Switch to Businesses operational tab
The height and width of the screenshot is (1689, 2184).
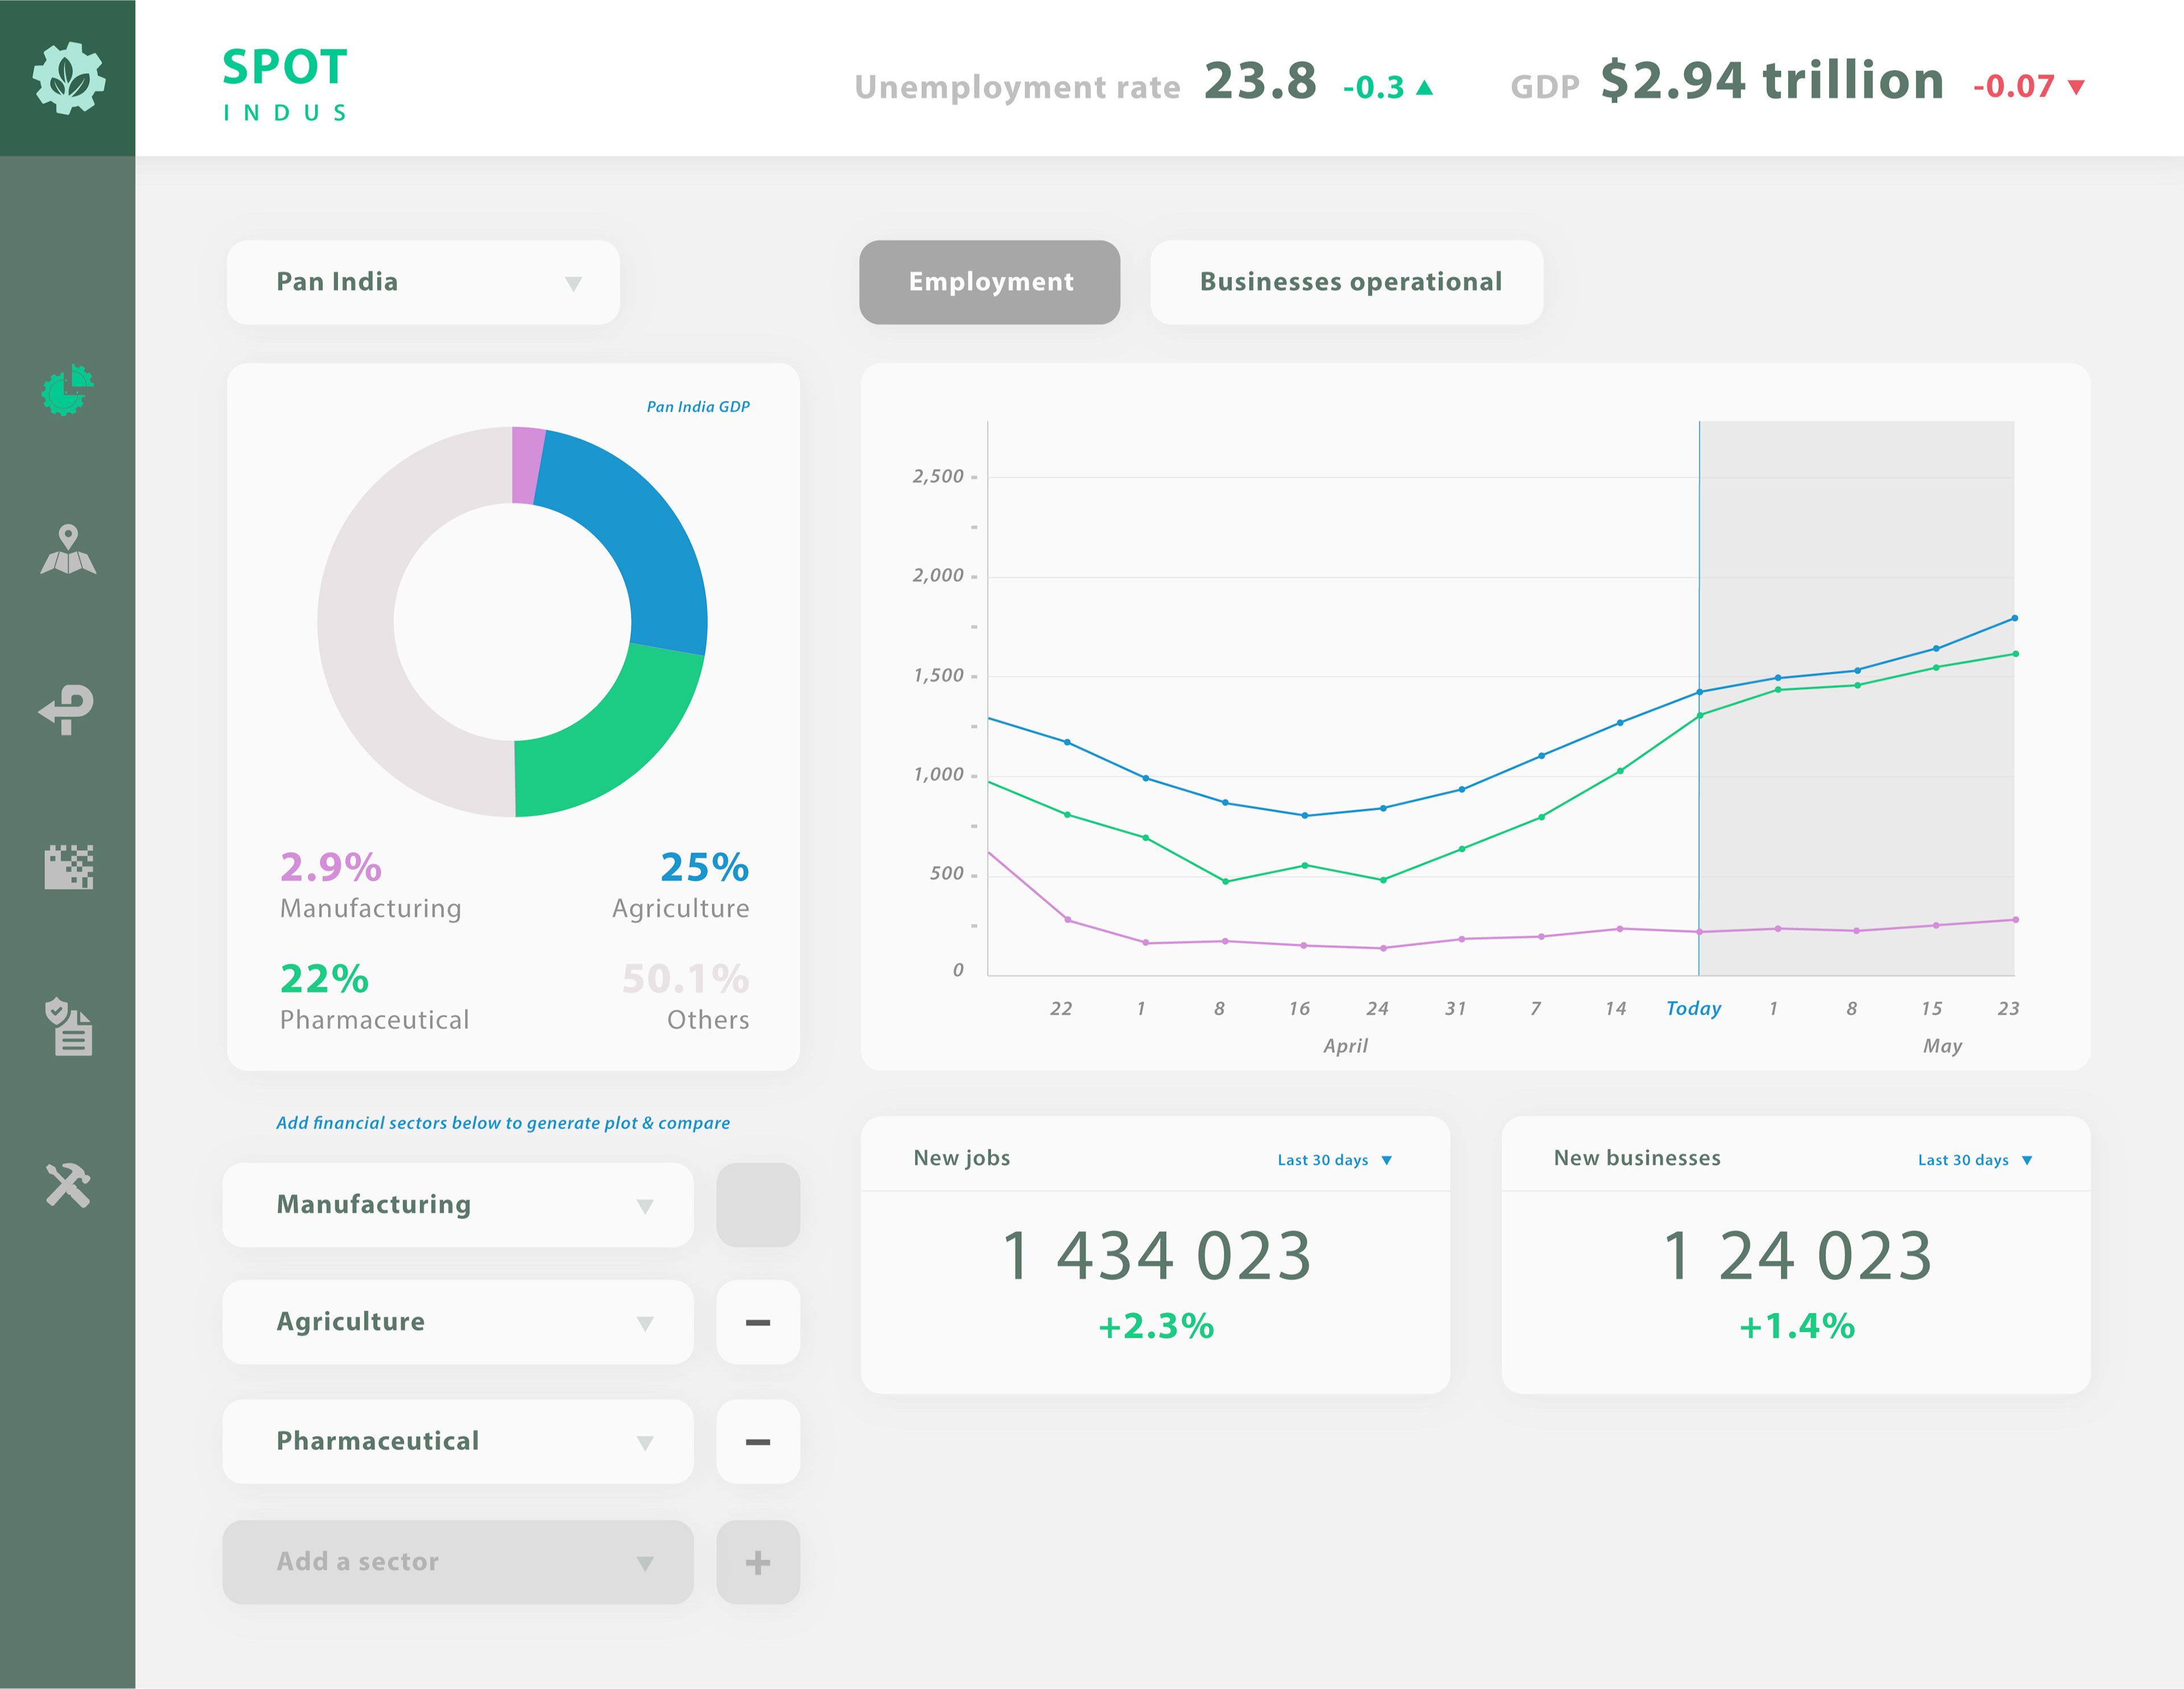pyautogui.click(x=1346, y=282)
